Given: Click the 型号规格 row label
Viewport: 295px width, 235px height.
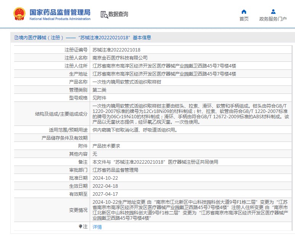Looking at the screenshot, I should [78, 98].
